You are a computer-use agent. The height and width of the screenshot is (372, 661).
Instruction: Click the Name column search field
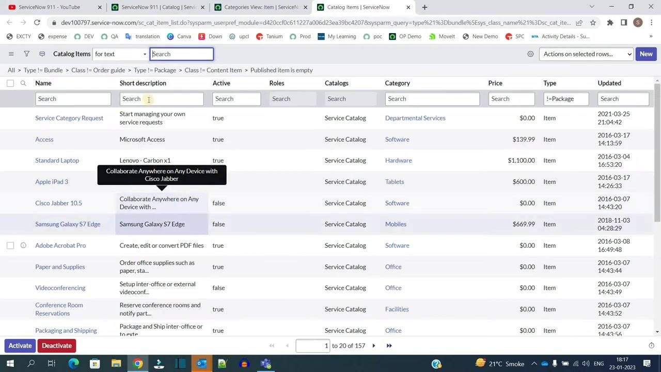pyautogui.click(x=73, y=99)
